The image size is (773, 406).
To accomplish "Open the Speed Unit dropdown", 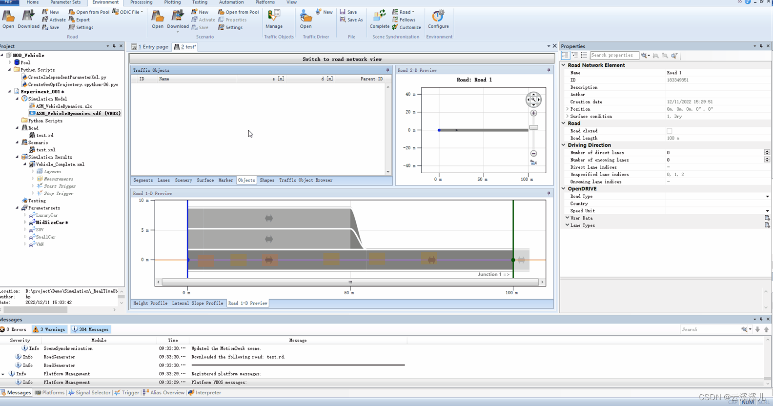I will 767,211.
